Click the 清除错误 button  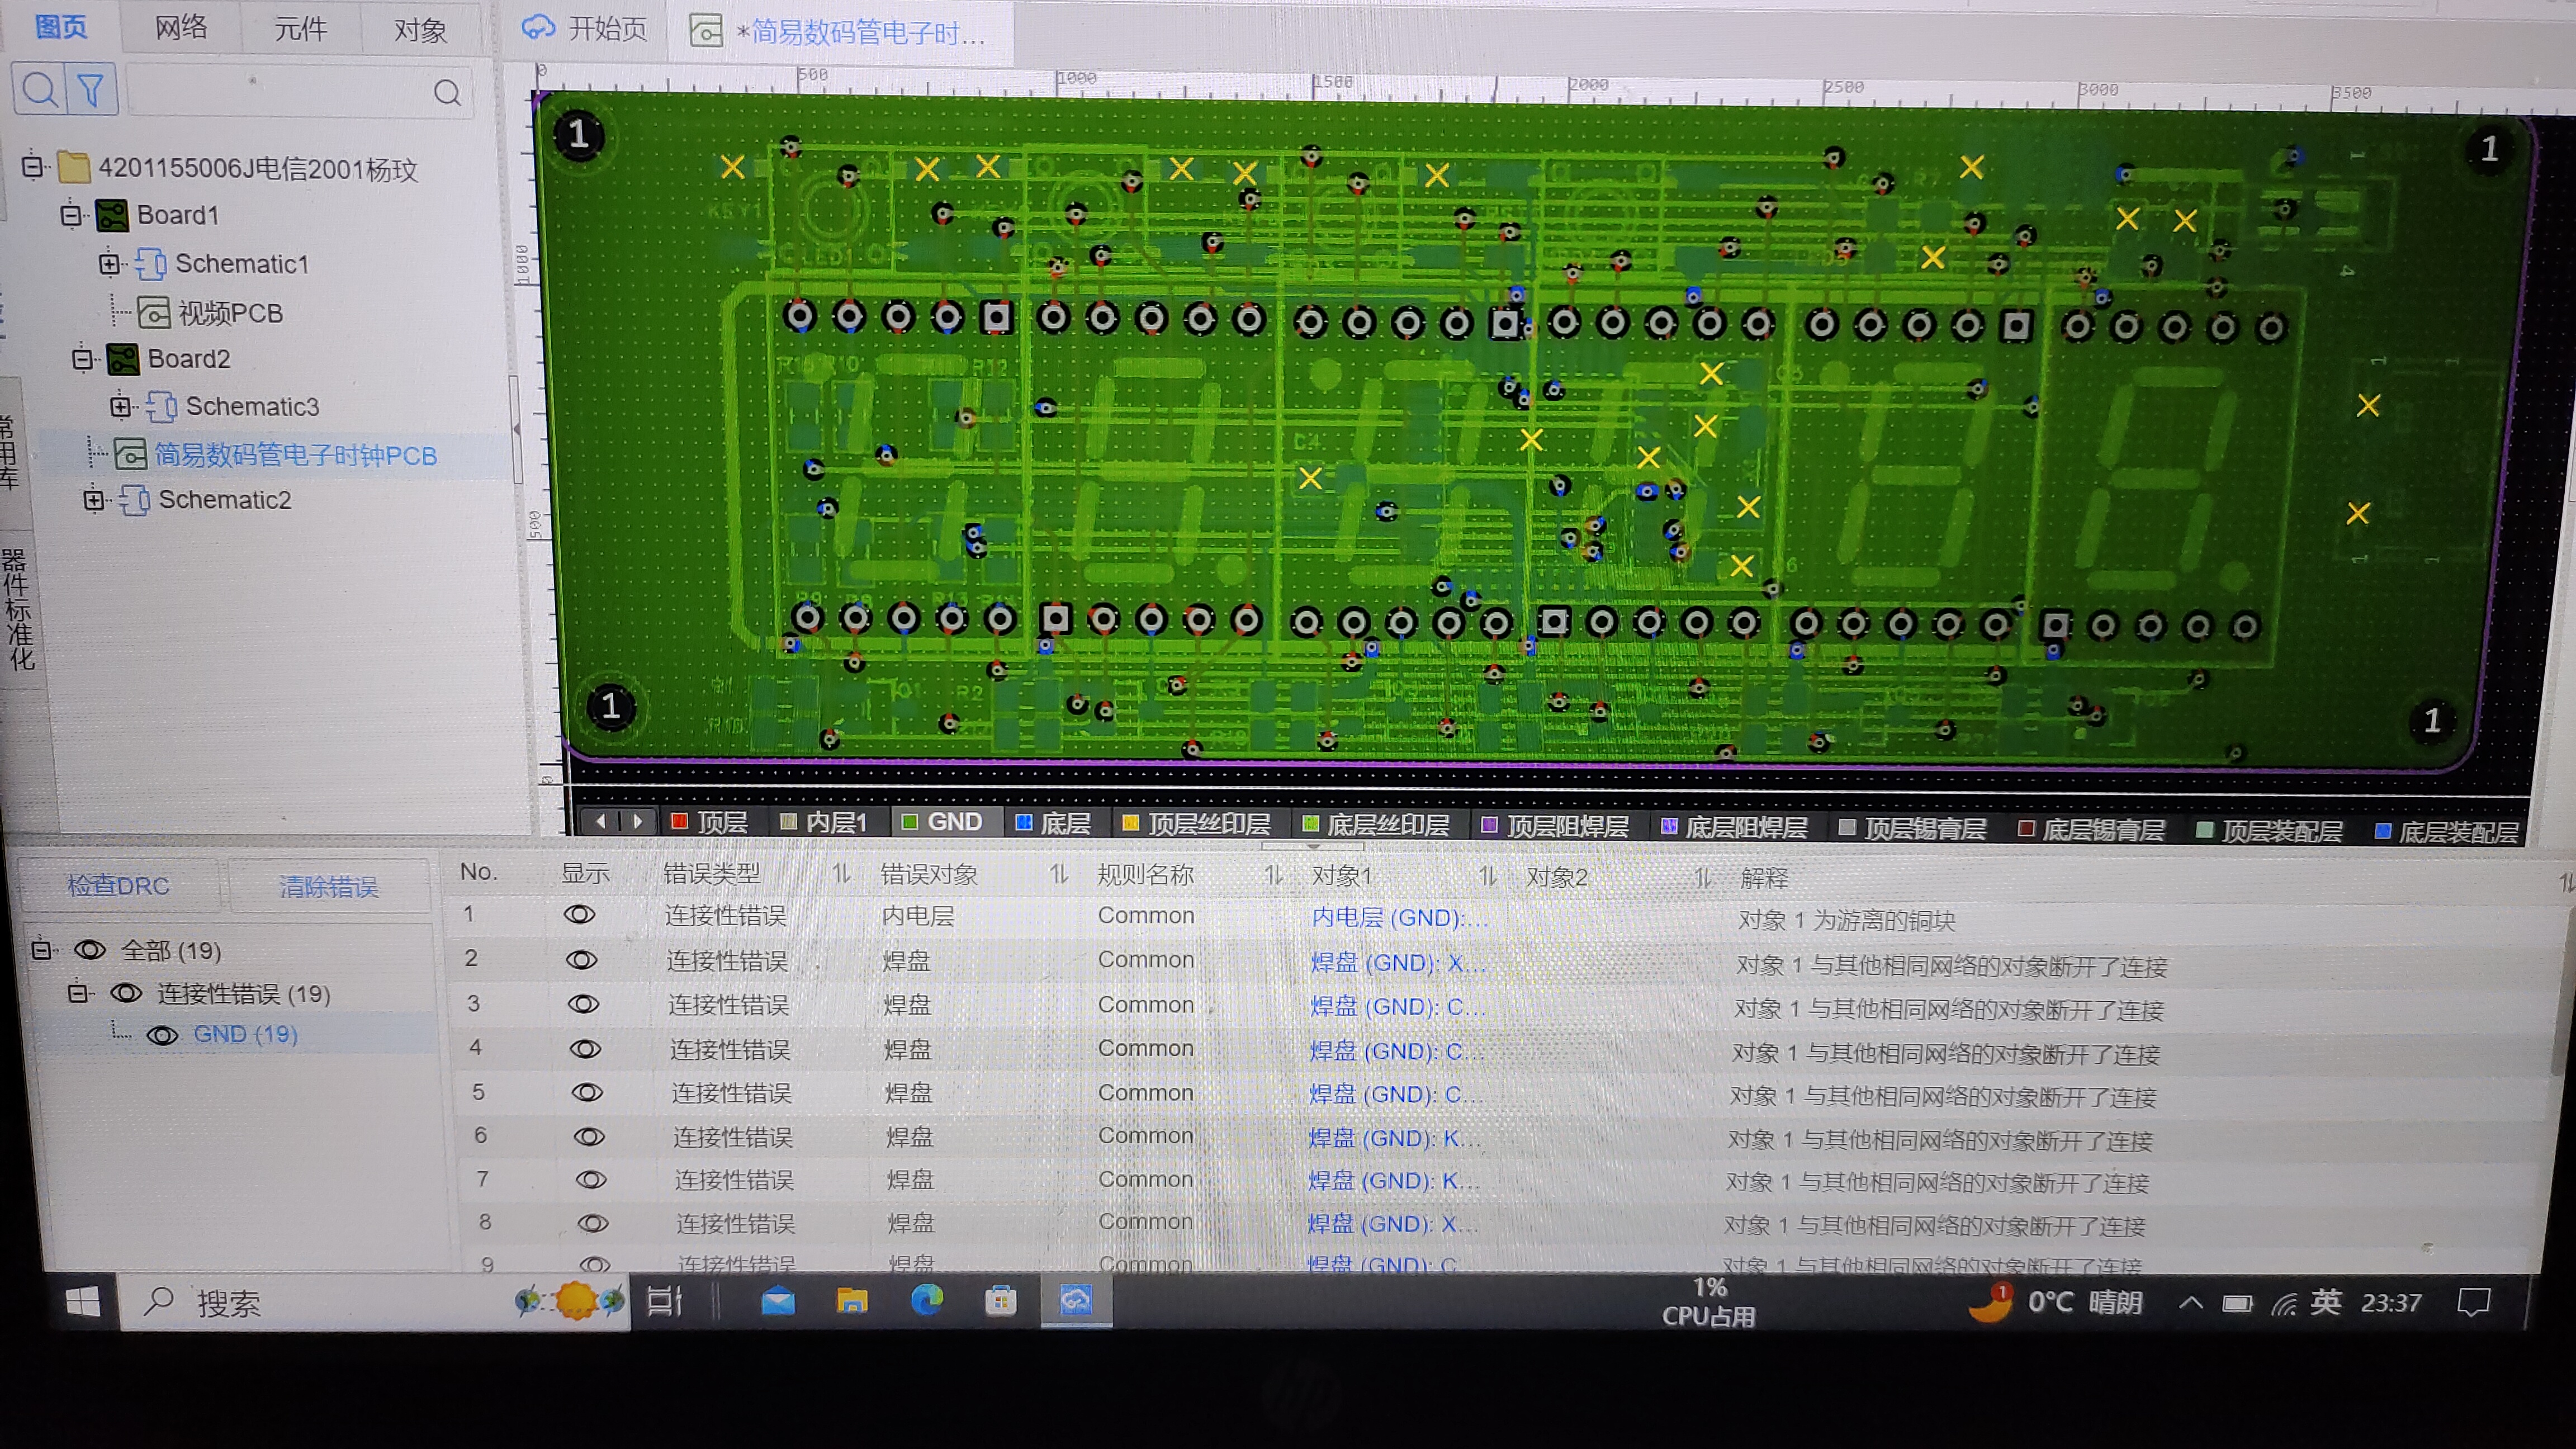click(x=328, y=887)
